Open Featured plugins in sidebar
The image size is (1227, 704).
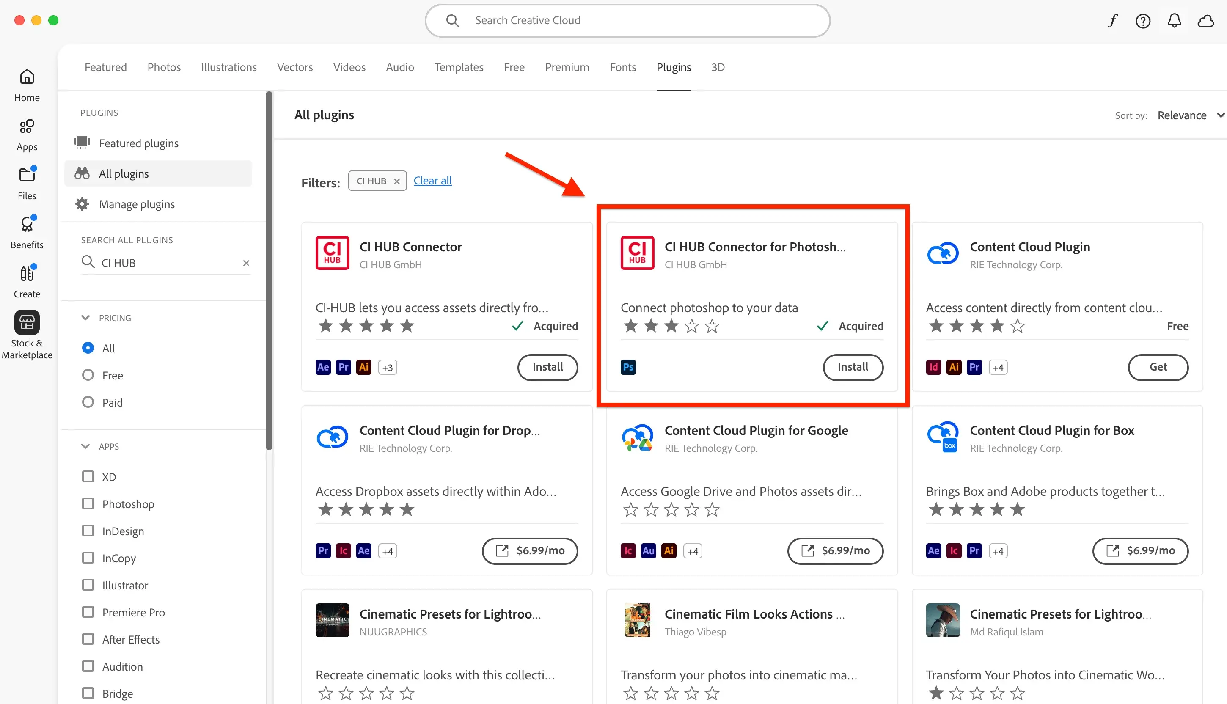158,143
